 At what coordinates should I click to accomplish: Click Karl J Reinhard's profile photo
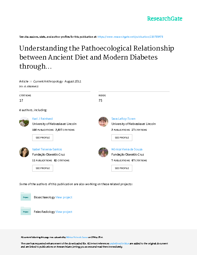24,122
